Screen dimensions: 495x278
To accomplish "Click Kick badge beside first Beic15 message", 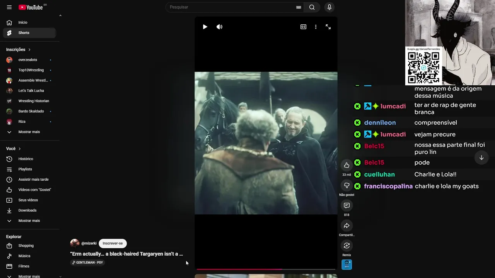I will (x=357, y=146).
